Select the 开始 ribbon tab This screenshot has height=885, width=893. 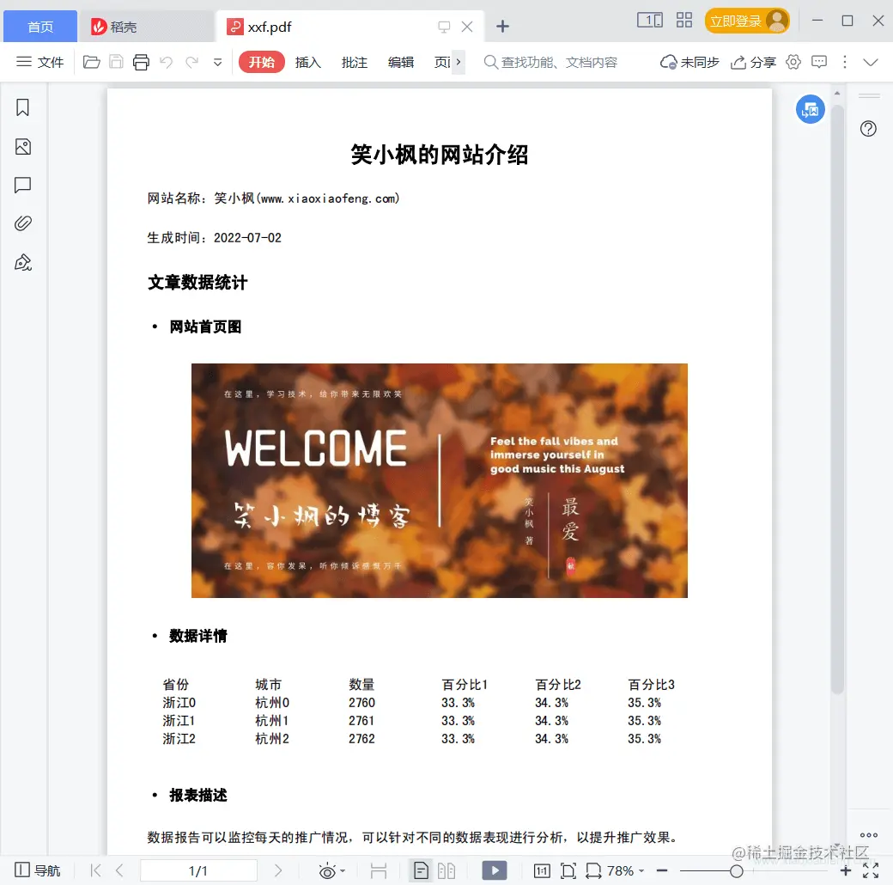point(261,62)
